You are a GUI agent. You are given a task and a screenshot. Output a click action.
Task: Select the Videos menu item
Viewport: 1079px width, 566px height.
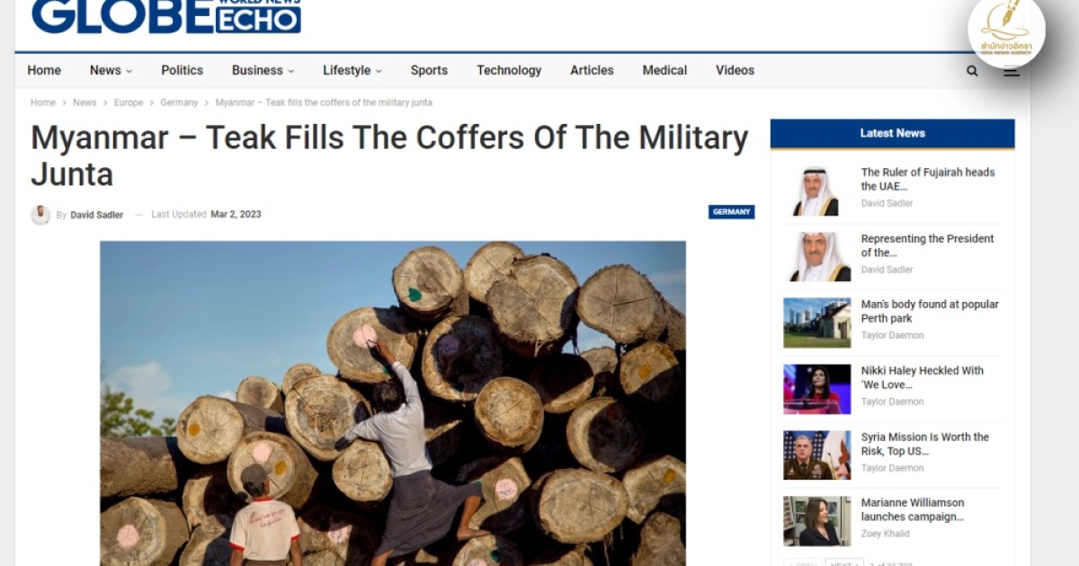pos(735,70)
